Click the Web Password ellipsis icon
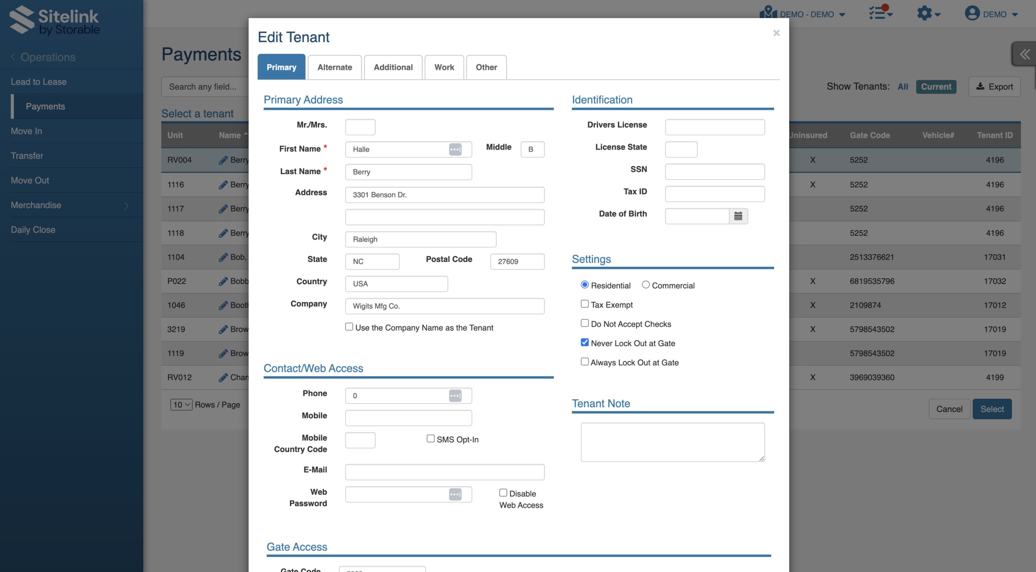The image size is (1036, 572). [455, 494]
